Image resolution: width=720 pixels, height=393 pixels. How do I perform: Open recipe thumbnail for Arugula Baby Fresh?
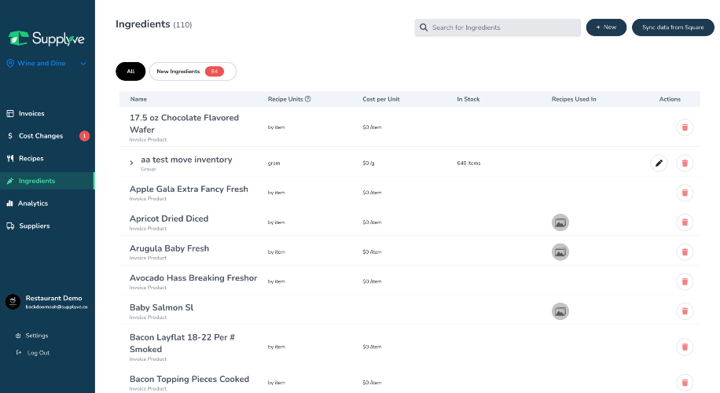560,252
